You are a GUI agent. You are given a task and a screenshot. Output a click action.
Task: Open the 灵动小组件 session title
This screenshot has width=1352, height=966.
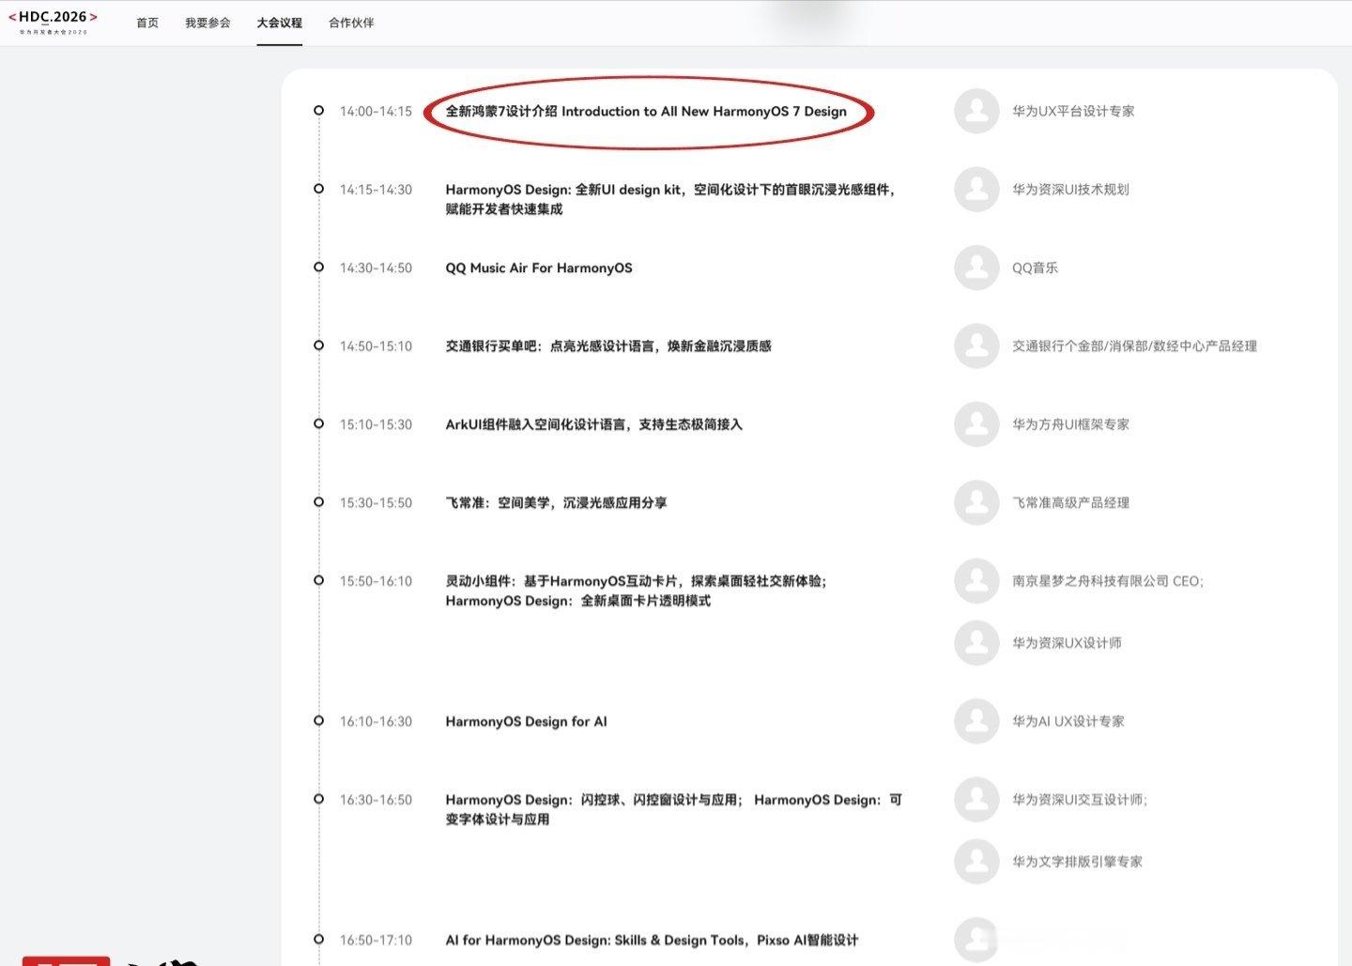pos(636,590)
